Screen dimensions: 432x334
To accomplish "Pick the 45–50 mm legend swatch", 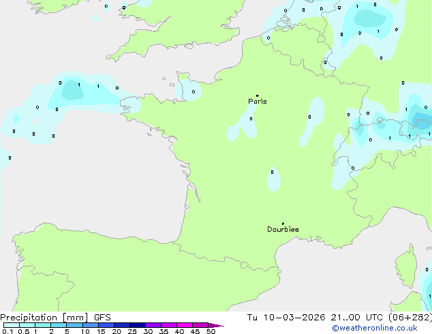I will [200, 325].
